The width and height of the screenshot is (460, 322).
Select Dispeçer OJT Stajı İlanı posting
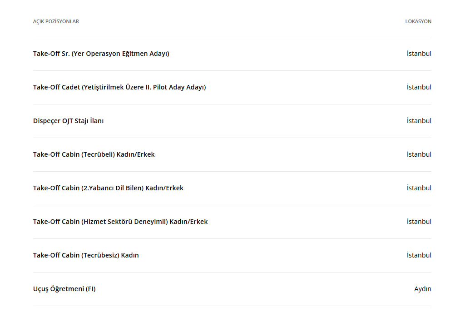pyautogui.click(x=68, y=121)
